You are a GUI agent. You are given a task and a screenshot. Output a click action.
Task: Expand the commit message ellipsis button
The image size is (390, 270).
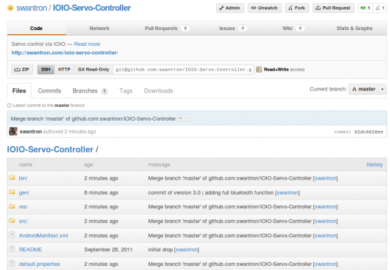183,119
